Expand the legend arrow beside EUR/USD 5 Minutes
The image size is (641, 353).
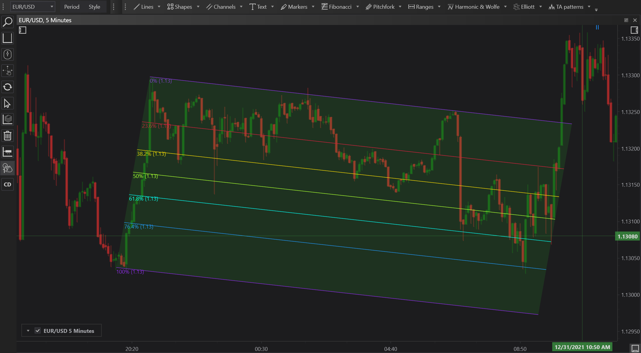[28, 331]
